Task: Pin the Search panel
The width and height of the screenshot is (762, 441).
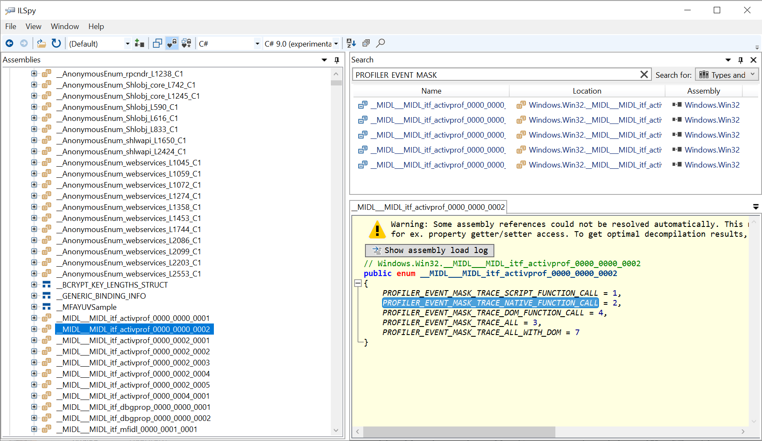Action: point(741,60)
